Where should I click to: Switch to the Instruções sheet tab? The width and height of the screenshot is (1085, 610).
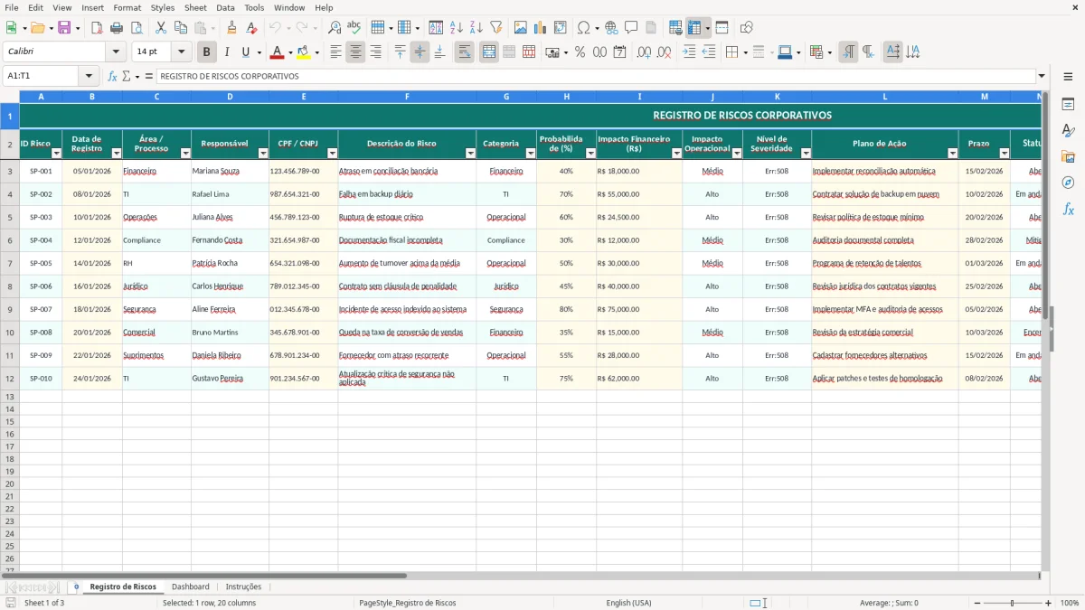[x=243, y=587]
